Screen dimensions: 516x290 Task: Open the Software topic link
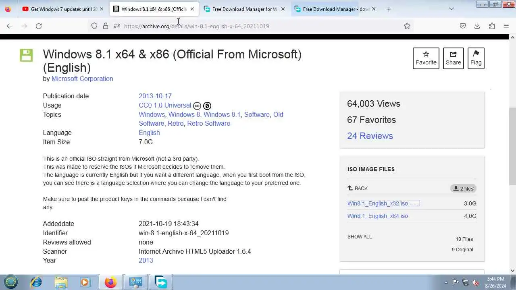tap(257, 114)
